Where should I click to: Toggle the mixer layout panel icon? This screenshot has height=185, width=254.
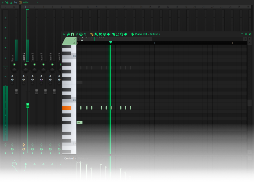tap(20, 2)
